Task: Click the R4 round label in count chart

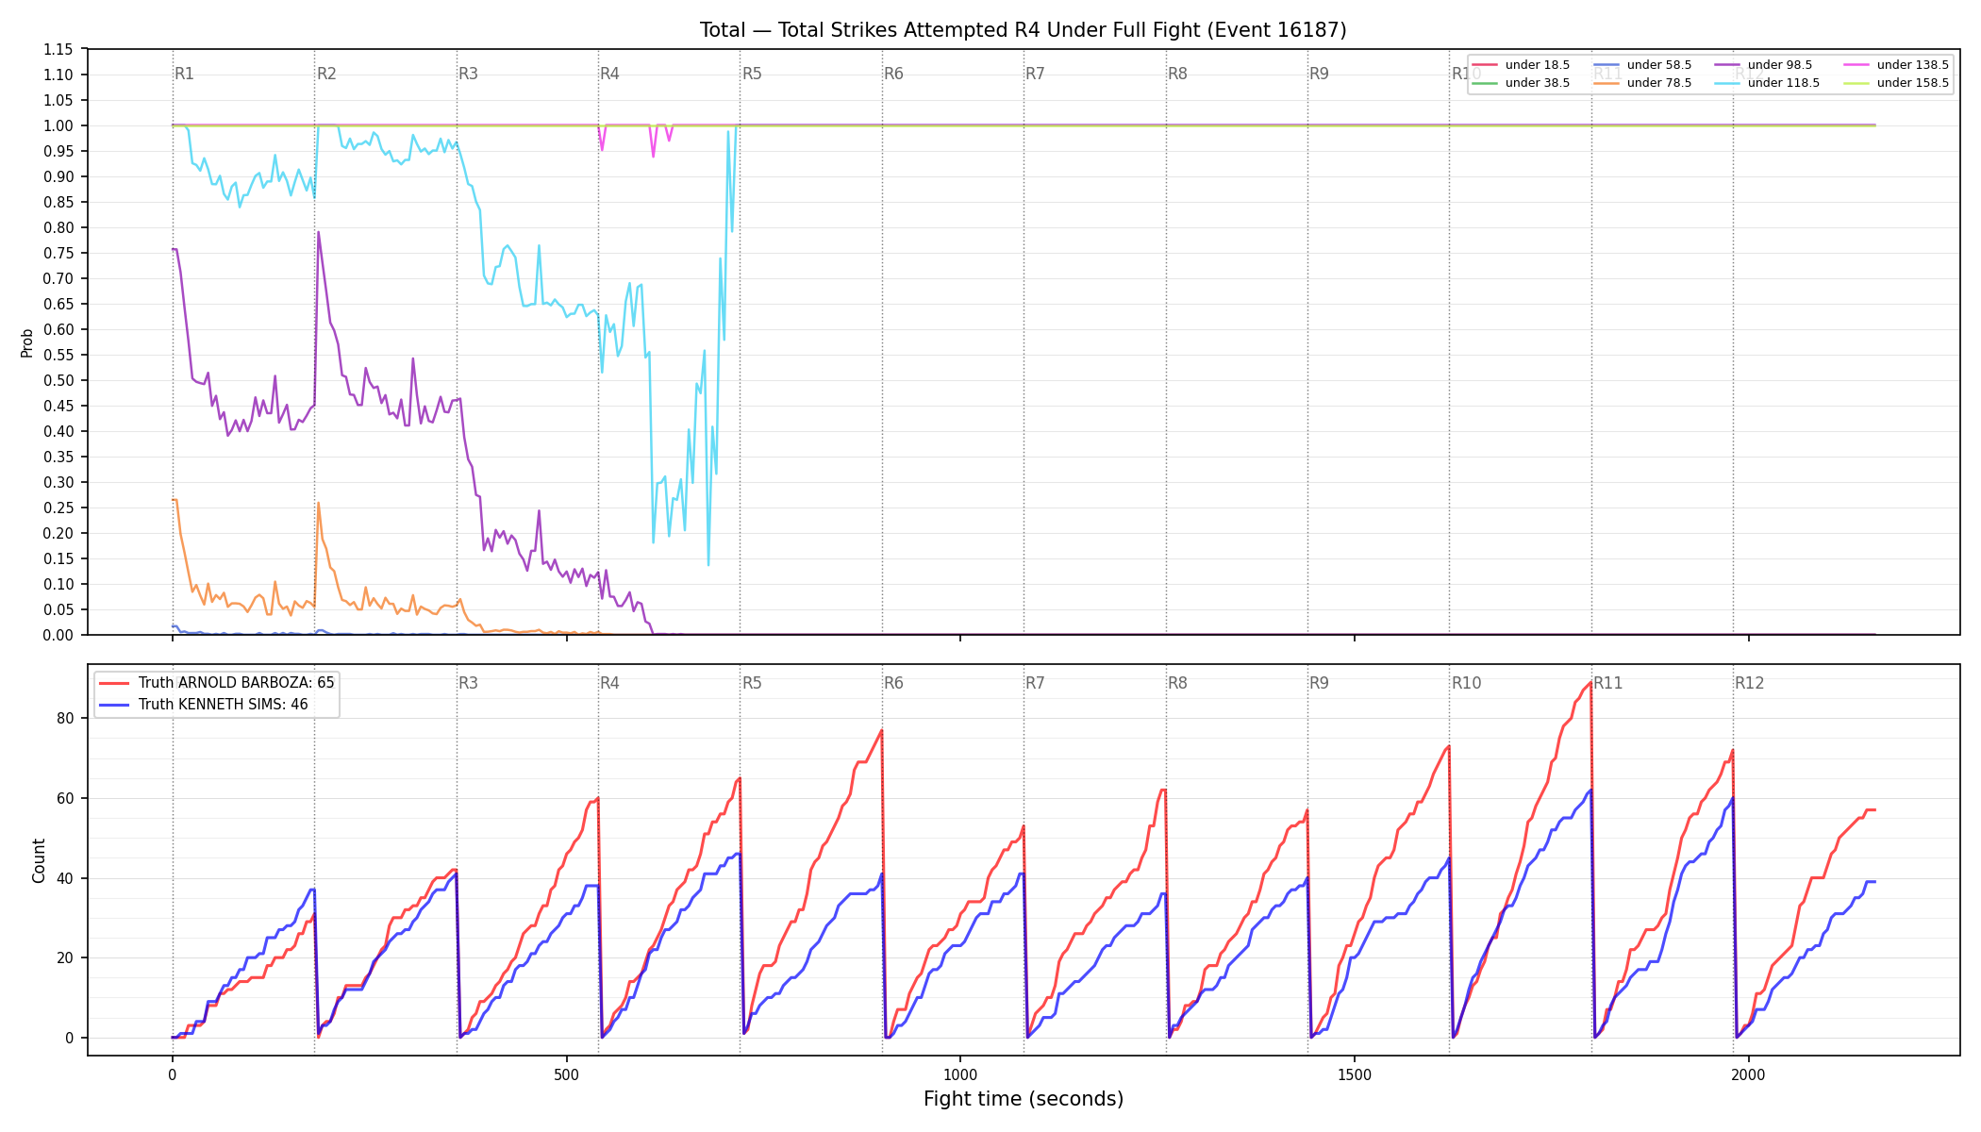Action: coord(610,683)
